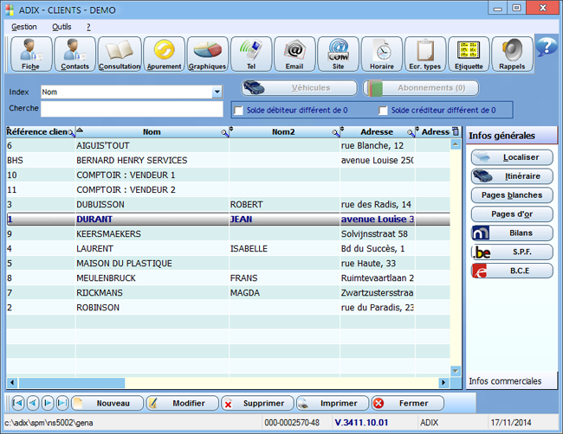Click search magnifier in Adresse column header
563x434 pixels.
tap(411, 133)
